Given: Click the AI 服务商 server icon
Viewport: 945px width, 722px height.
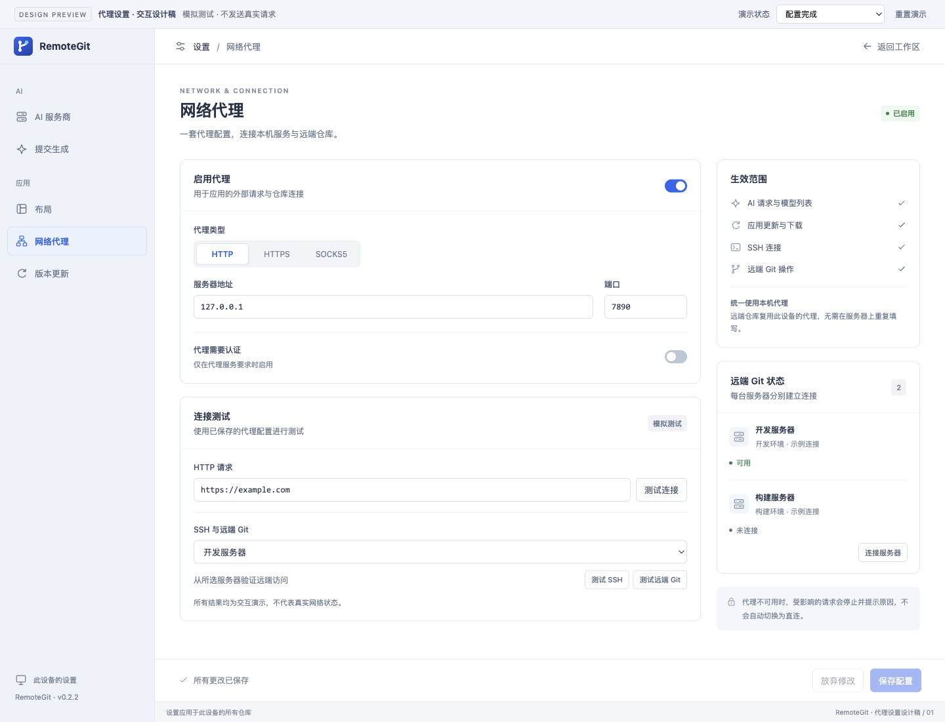Looking at the screenshot, I should click(22, 117).
